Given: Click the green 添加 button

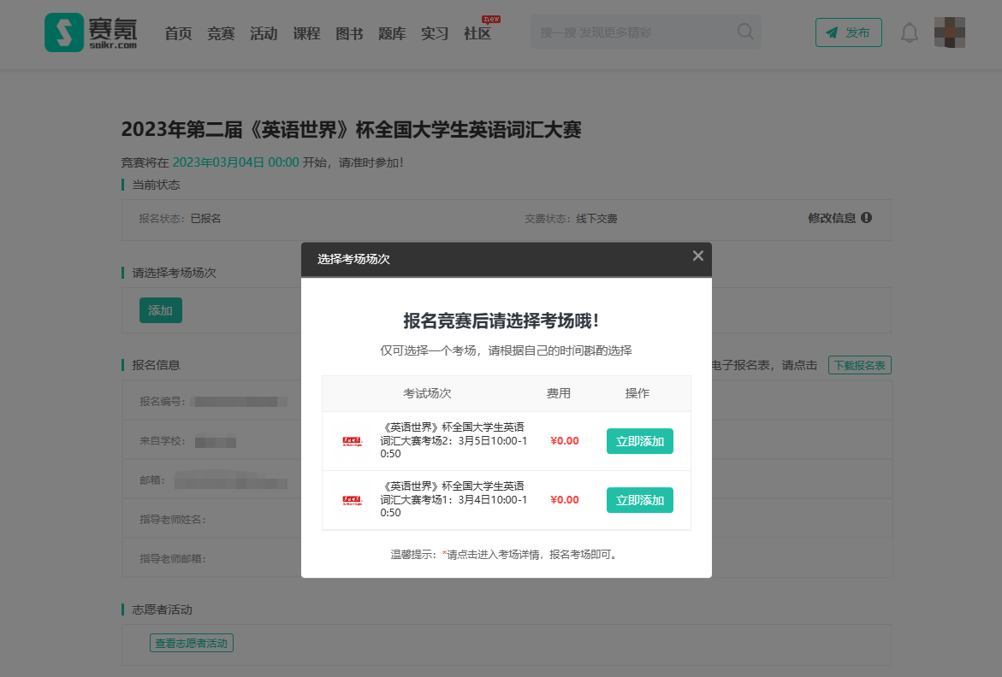Looking at the screenshot, I should (161, 310).
